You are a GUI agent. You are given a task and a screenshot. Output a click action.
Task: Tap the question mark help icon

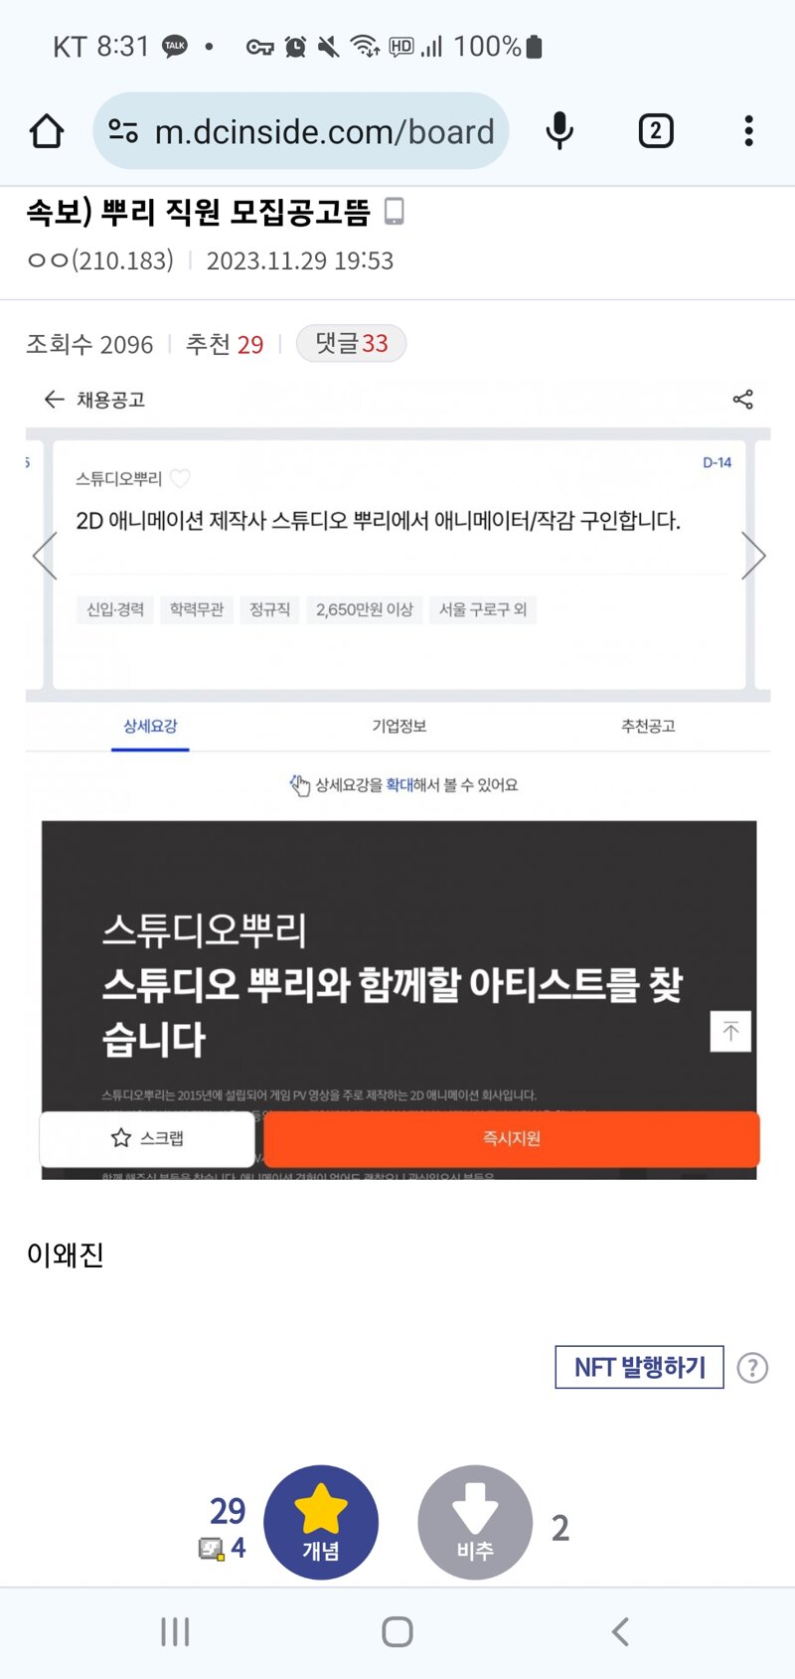[x=752, y=1369]
